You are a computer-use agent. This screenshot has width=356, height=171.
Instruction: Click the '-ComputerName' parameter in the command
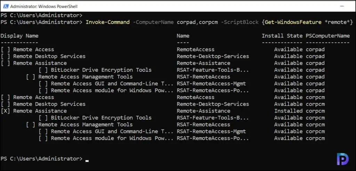[x=153, y=22]
